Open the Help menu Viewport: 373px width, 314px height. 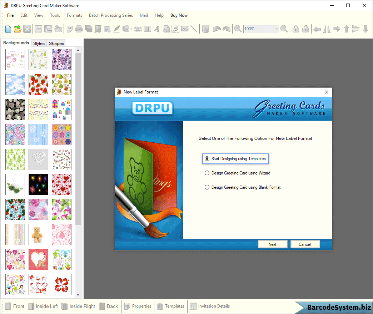[159, 15]
